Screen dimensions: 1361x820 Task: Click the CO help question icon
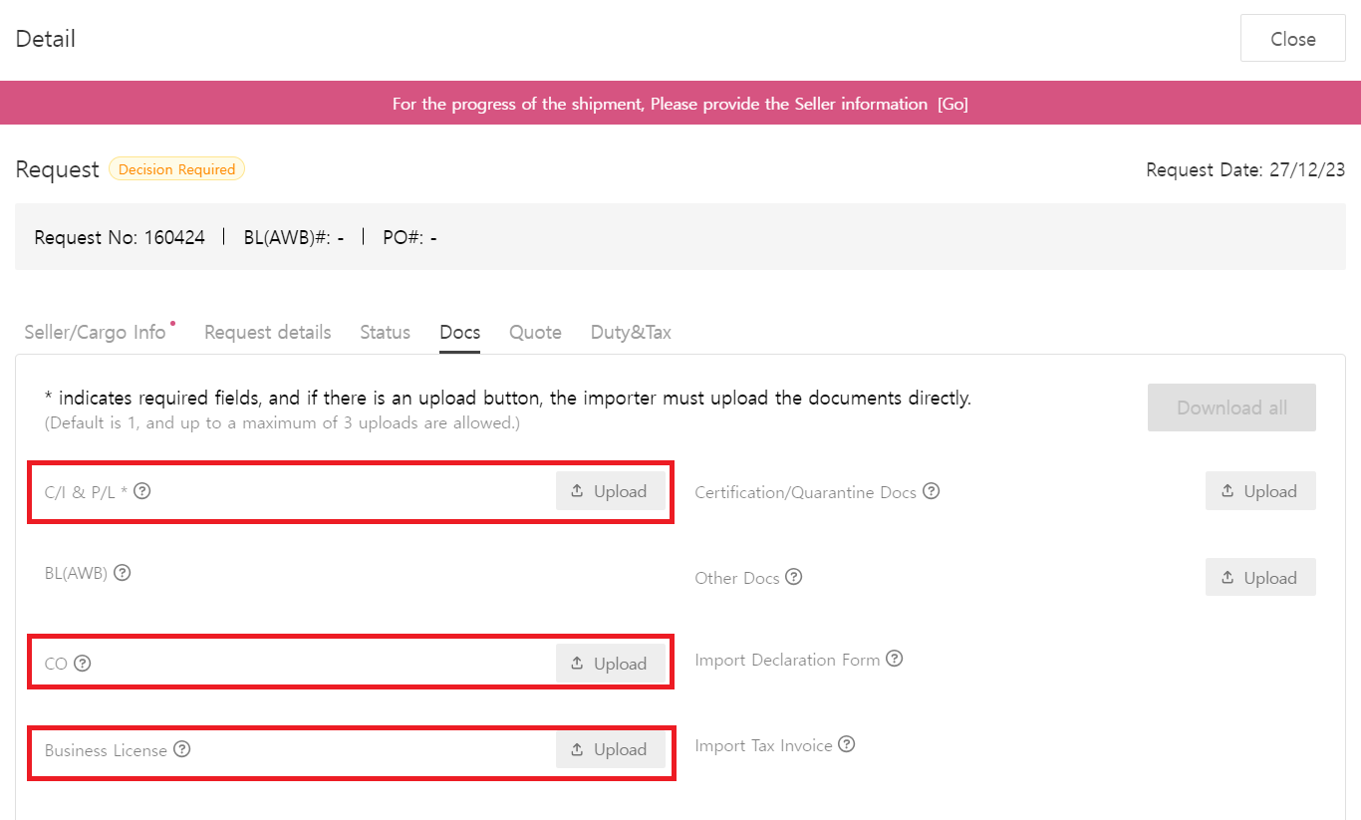(x=83, y=663)
